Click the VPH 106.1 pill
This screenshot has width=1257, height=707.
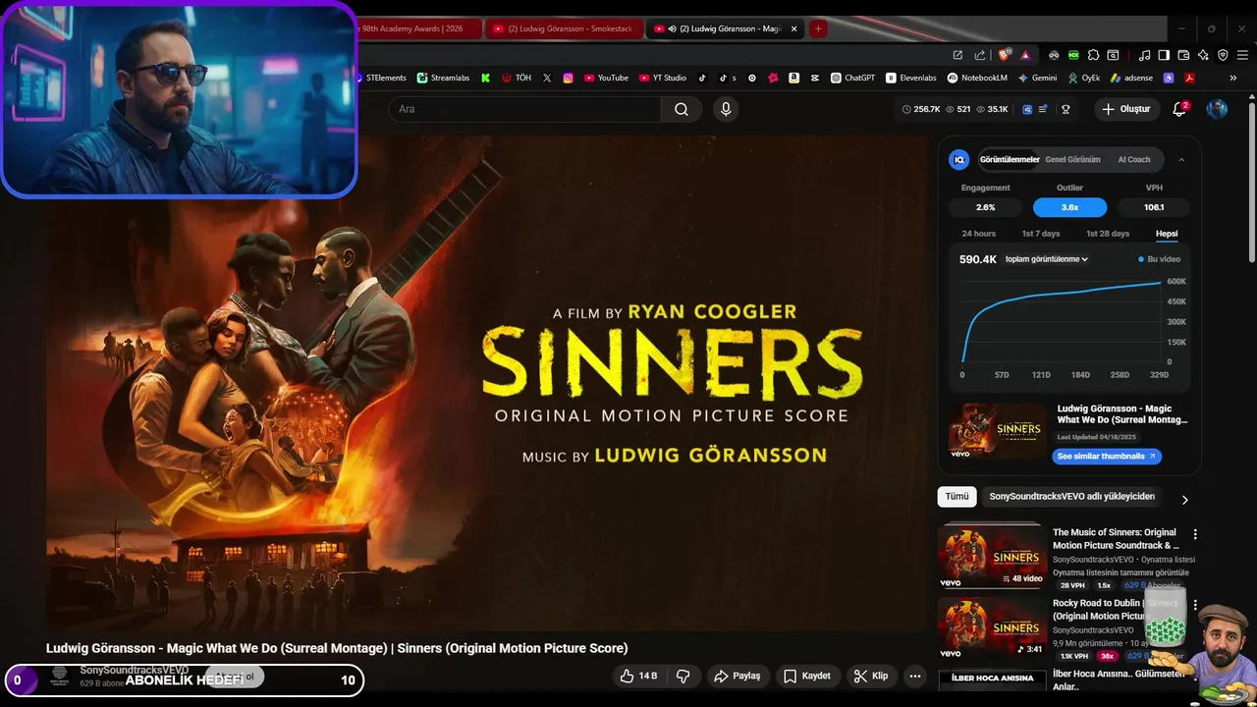click(1154, 207)
